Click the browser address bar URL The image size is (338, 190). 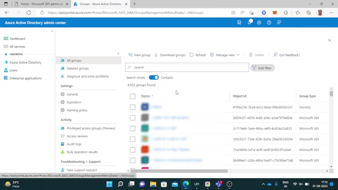click(x=125, y=13)
